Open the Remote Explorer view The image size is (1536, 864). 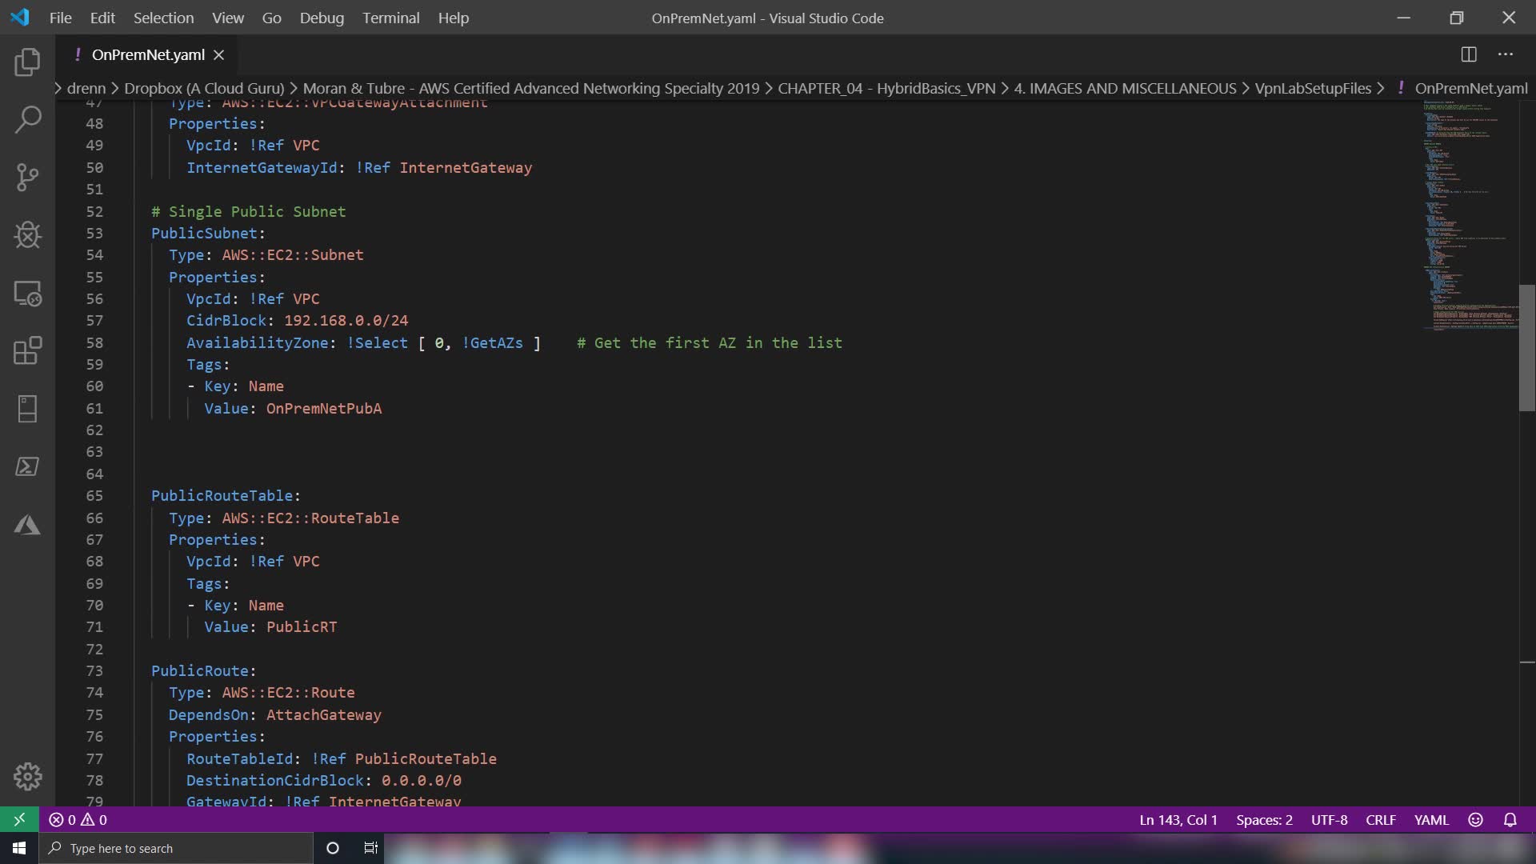click(27, 294)
